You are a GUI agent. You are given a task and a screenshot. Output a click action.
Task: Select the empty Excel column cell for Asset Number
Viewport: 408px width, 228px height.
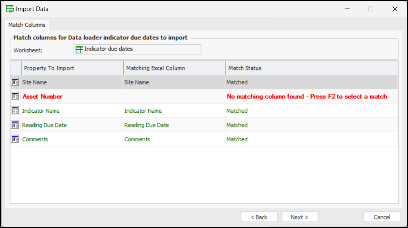(x=174, y=96)
